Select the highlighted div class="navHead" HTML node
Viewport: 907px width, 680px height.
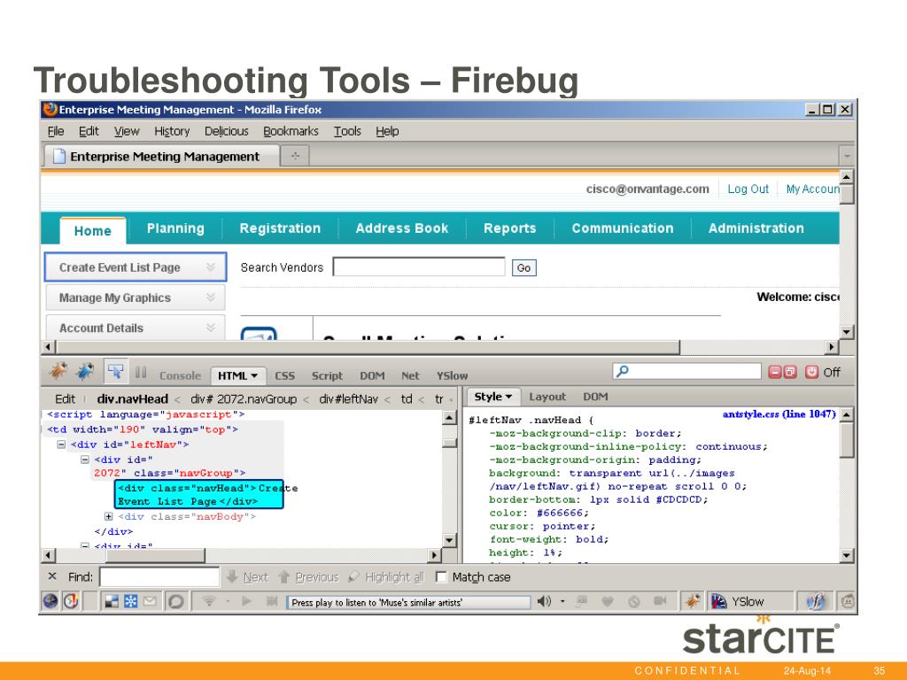click(199, 494)
